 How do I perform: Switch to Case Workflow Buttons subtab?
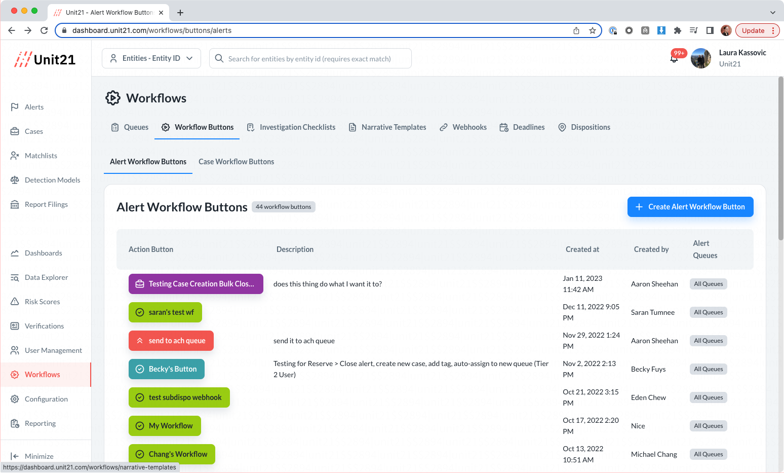[236, 162]
